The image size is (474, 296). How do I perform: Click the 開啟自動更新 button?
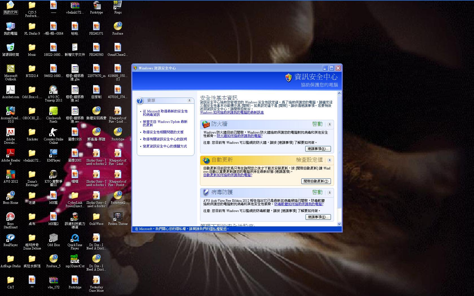coord(316,181)
